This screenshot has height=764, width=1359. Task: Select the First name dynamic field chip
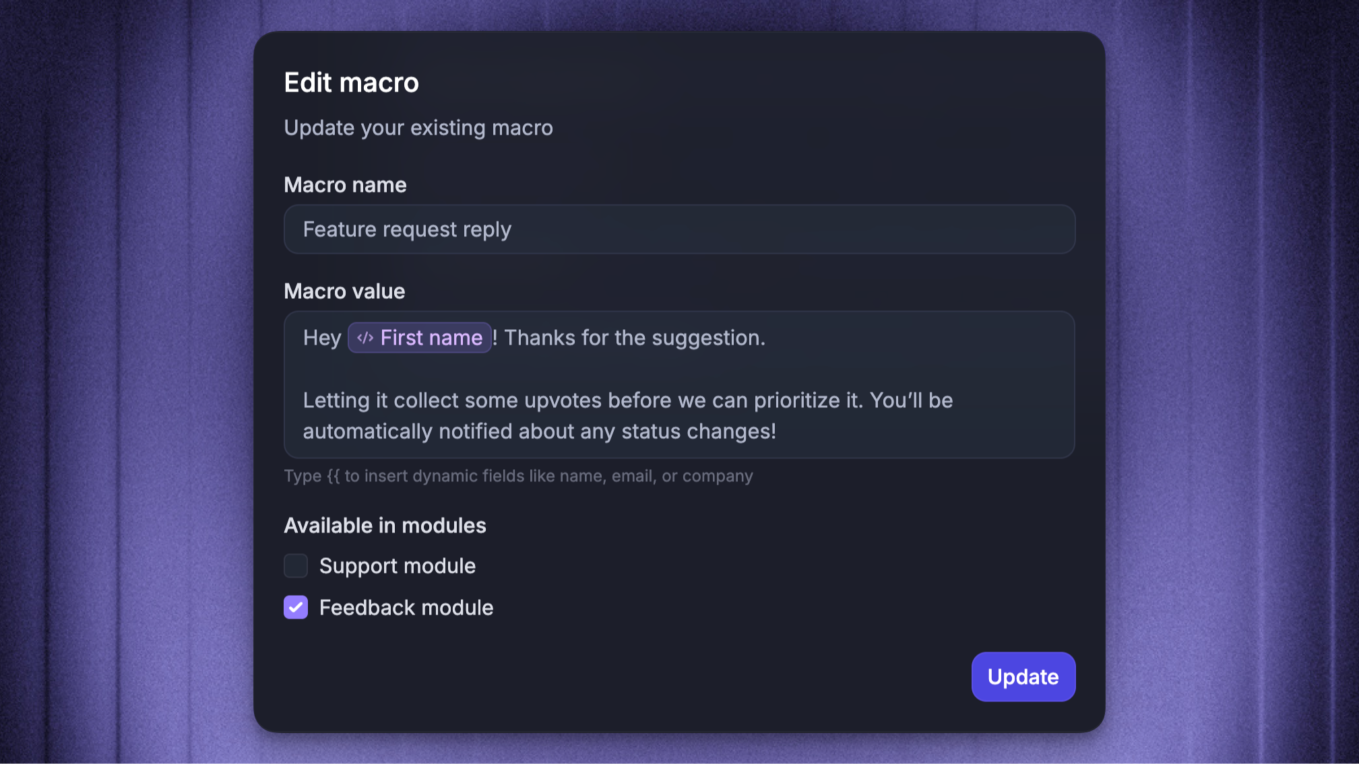pyautogui.click(x=419, y=338)
